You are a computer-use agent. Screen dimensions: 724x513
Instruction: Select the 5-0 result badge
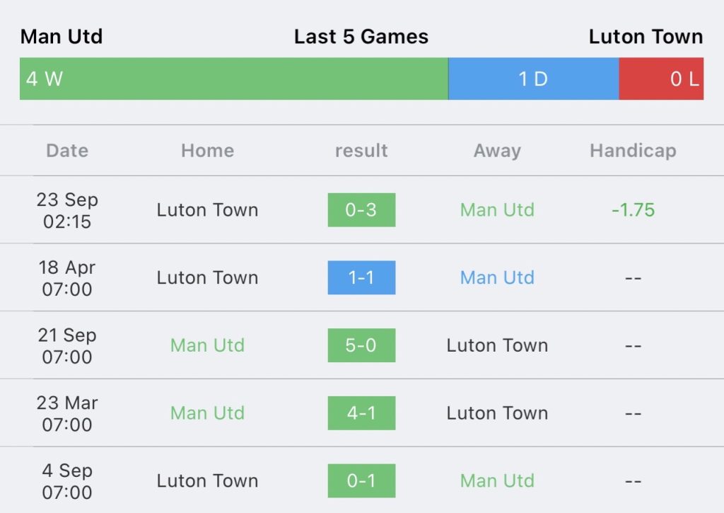coord(361,345)
